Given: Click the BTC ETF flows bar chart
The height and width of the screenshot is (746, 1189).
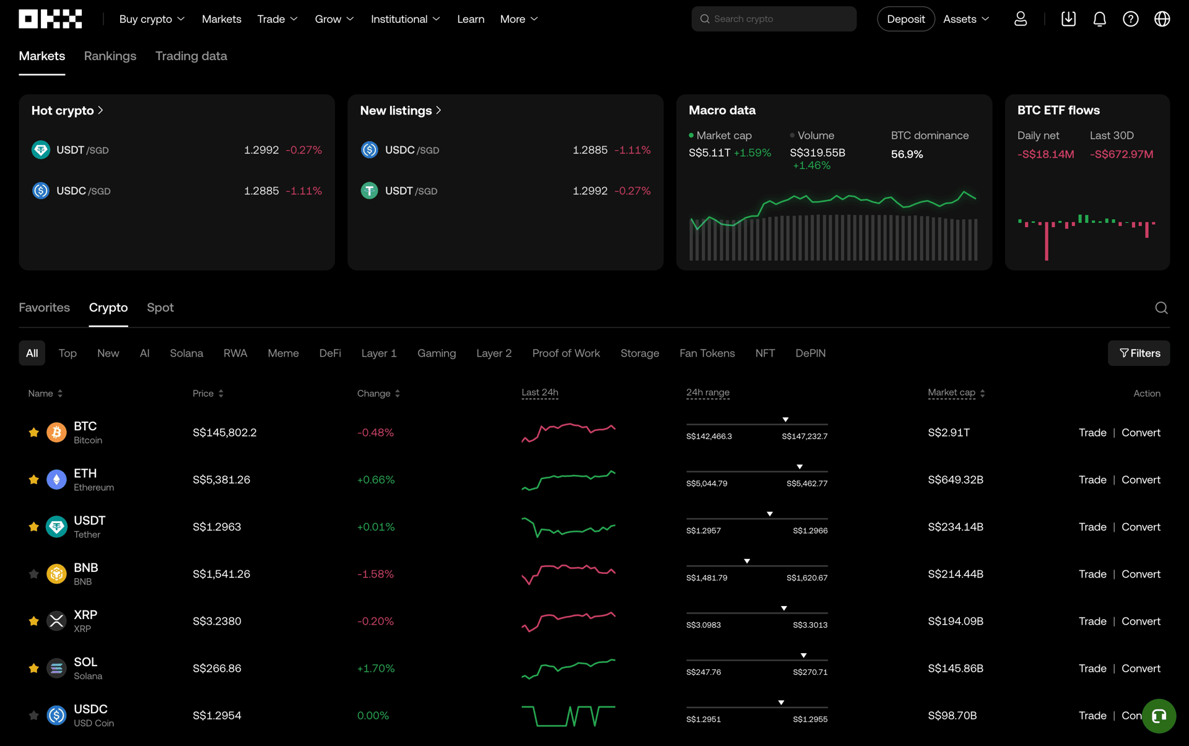Looking at the screenshot, I should pos(1087,236).
